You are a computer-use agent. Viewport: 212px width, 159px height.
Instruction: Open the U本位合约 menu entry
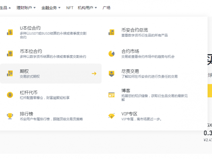coord(51,32)
